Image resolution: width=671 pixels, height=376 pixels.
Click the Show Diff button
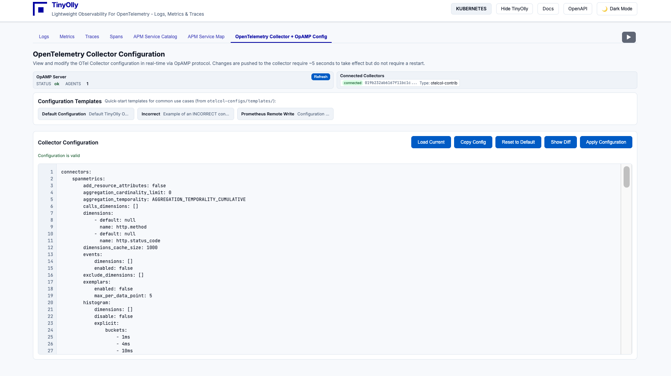[x=560, y=142]
